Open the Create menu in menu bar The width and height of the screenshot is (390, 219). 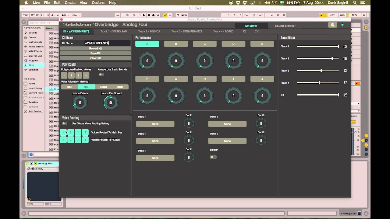(70, 3)
